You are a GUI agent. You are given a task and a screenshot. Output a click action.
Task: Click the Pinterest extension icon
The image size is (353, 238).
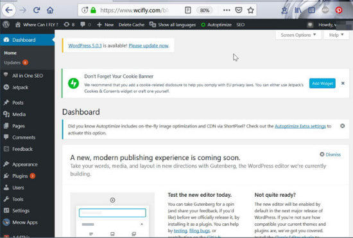[339, 10]
